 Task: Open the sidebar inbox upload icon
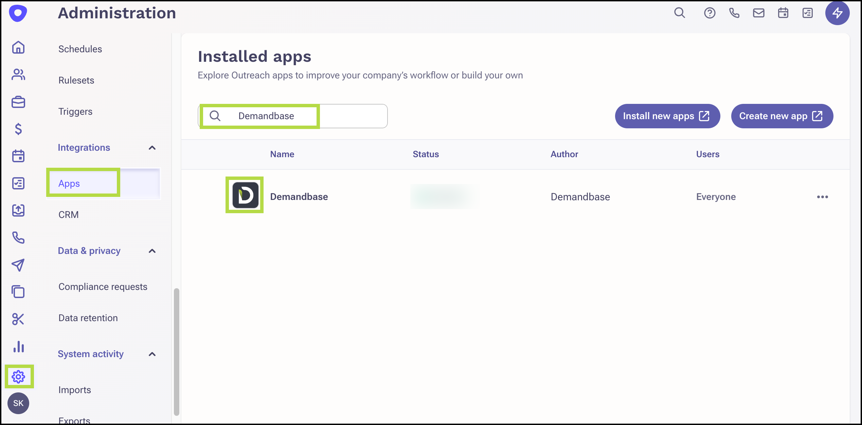pyautogui.click(x=18, y=210)
